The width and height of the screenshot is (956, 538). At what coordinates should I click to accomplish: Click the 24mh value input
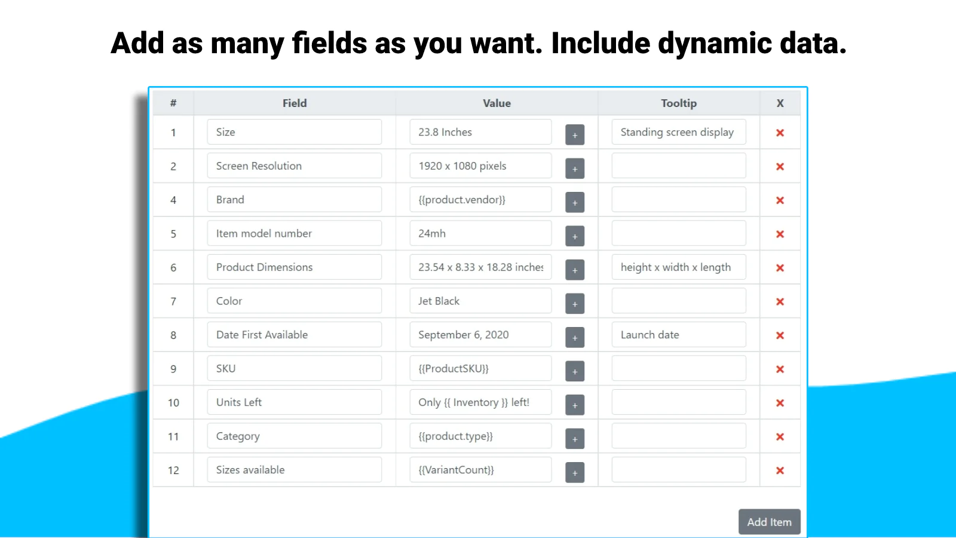[x=480, y=233]
